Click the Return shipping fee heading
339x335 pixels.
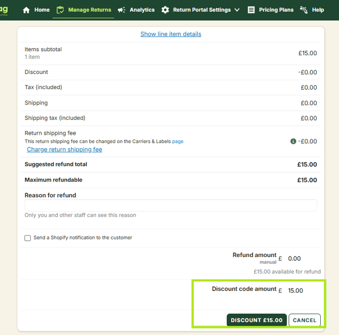point(51,133)
